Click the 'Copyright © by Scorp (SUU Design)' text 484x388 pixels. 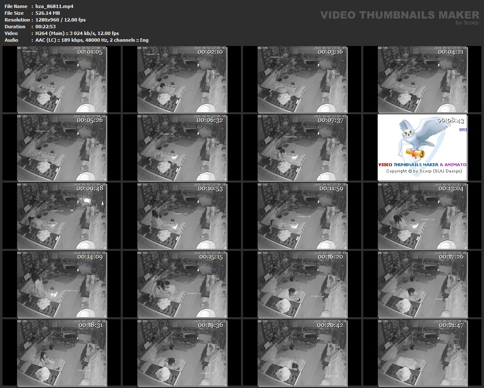pyautogui.click(x=424, y=171)
